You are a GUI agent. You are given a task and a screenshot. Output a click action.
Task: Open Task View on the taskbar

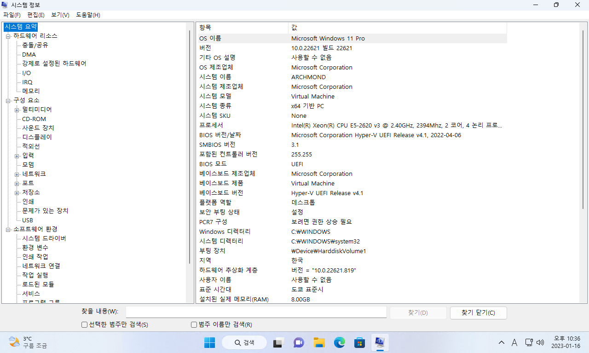[x=278, y=342]
